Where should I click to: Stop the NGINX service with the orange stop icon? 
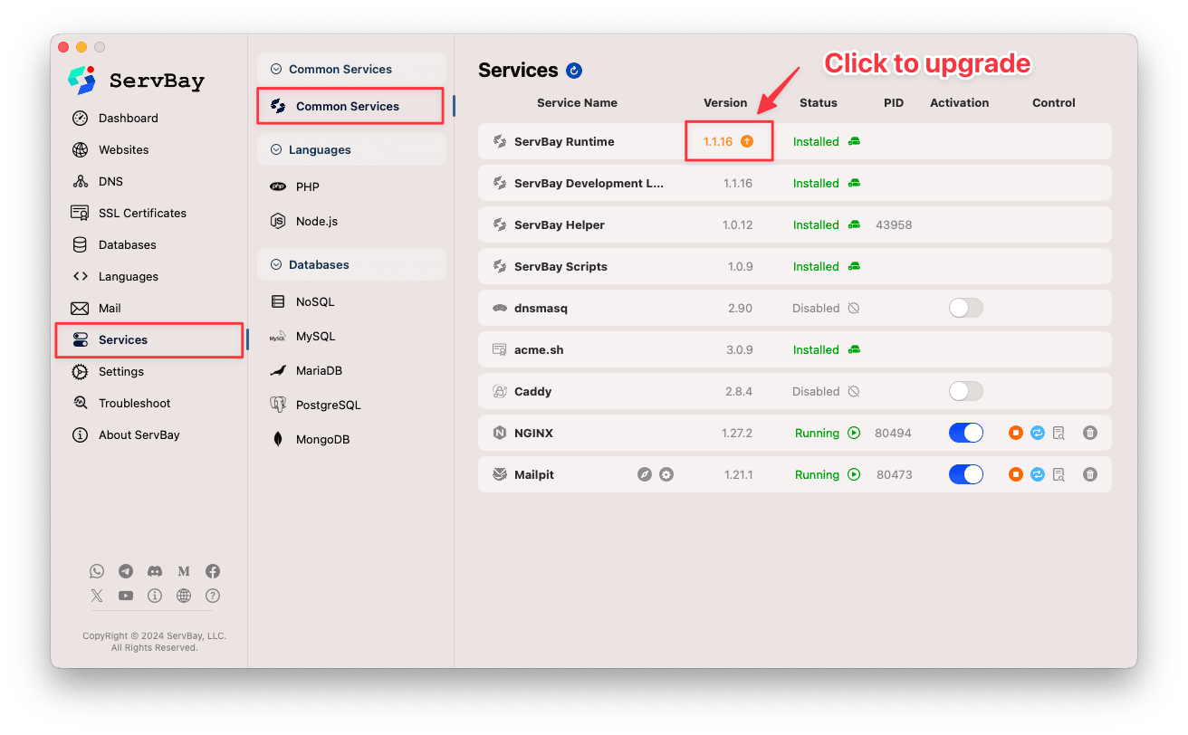pos(1015,433)
